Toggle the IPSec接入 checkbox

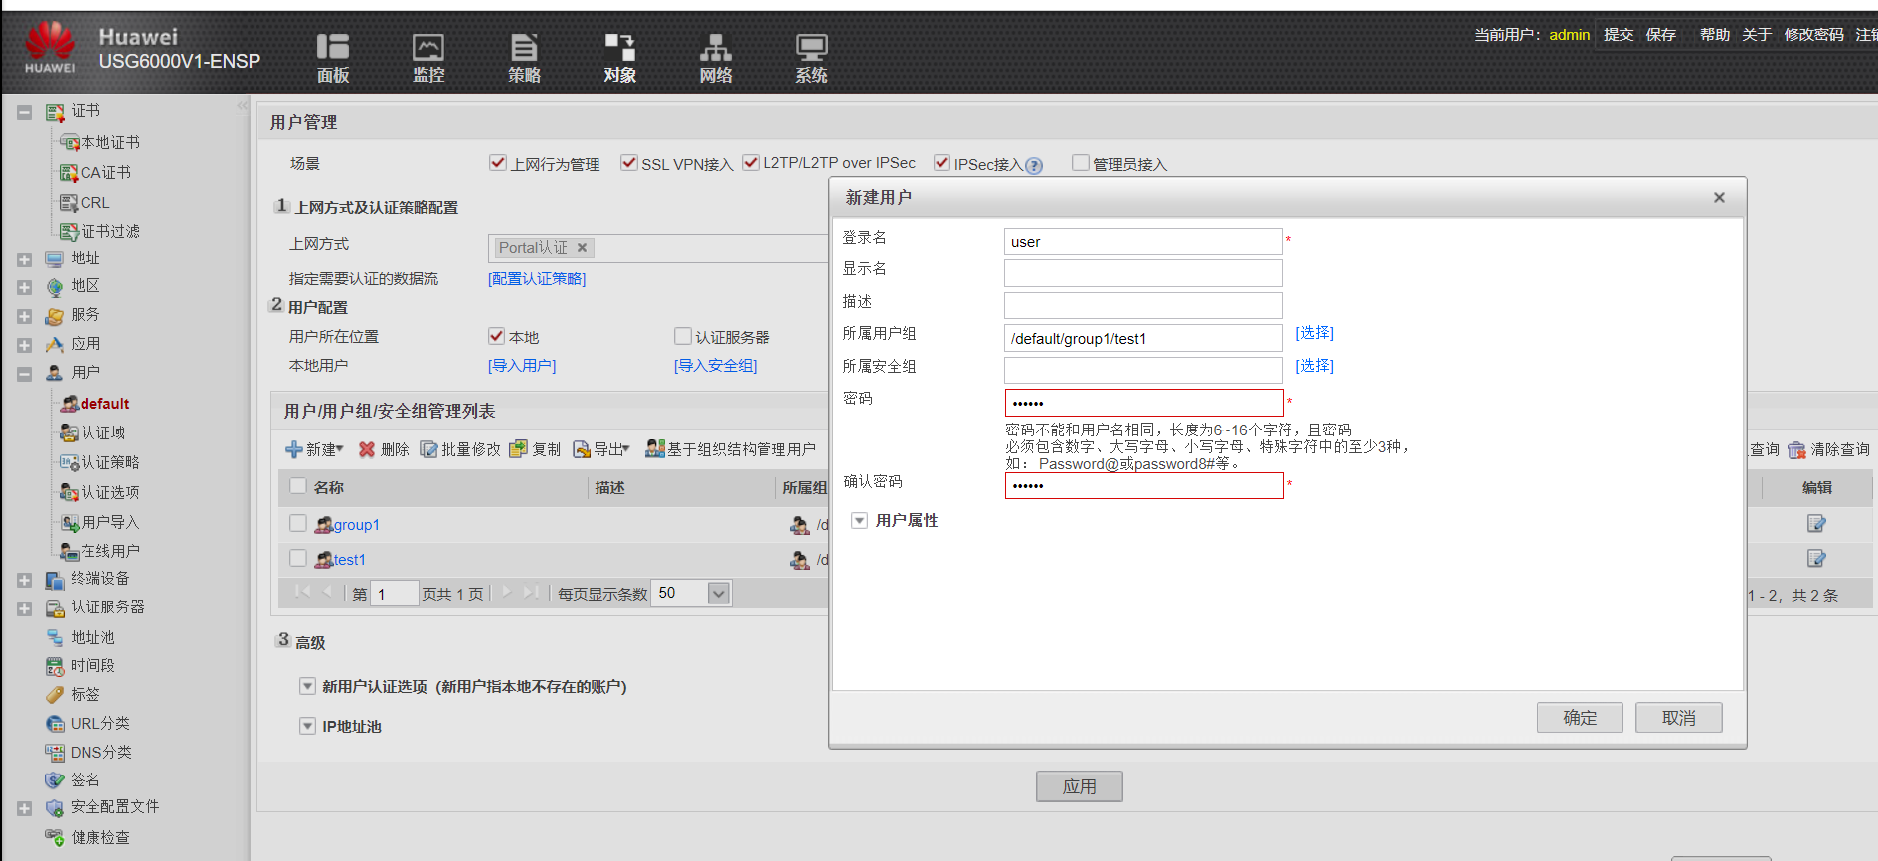(941, 163)
